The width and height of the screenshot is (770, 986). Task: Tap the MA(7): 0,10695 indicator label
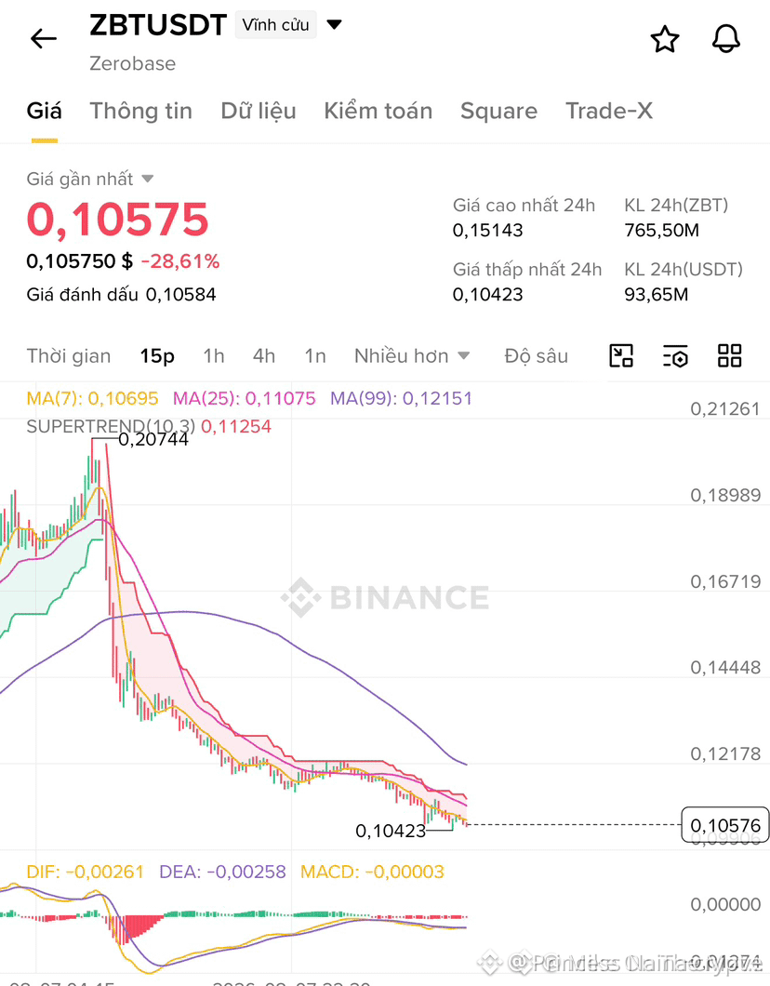92,398
